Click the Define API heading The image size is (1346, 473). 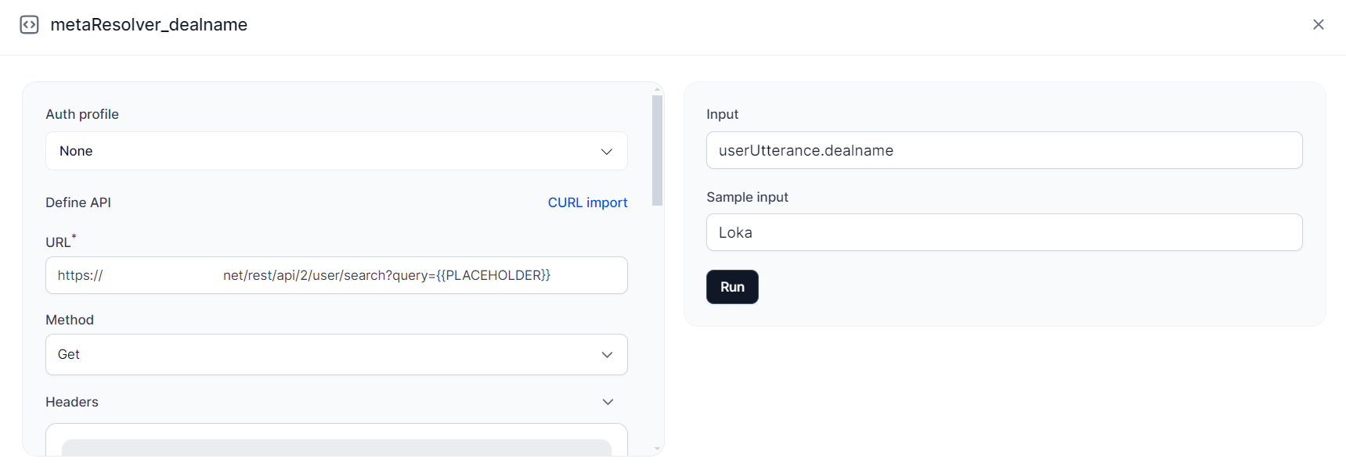click(x=78, y=202)
